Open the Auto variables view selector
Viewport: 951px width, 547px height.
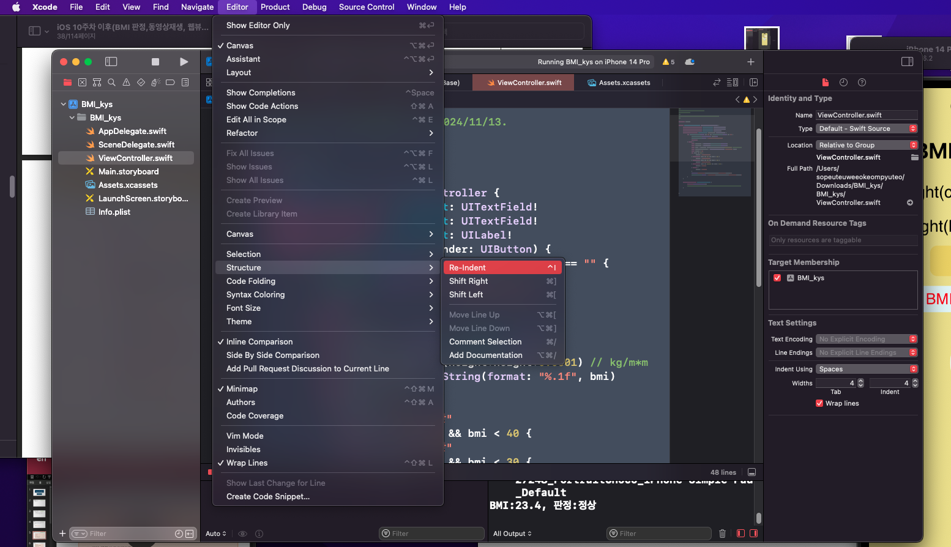[215, 534]
